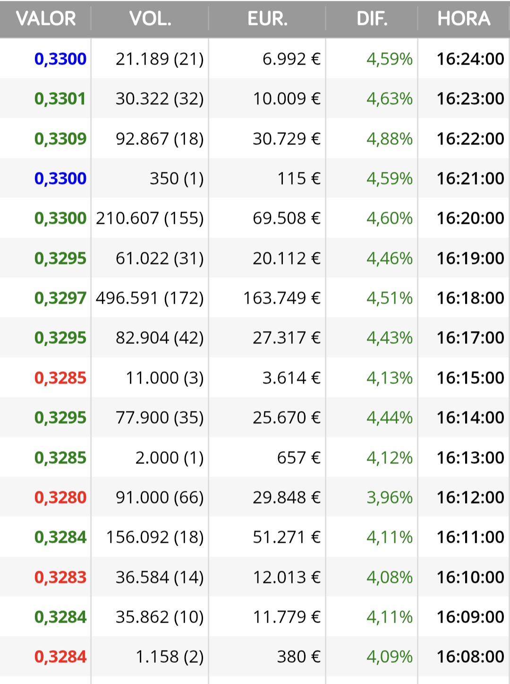Click volume 21.189 (21)
Viewport: 510px width, 684px height.
160,59
